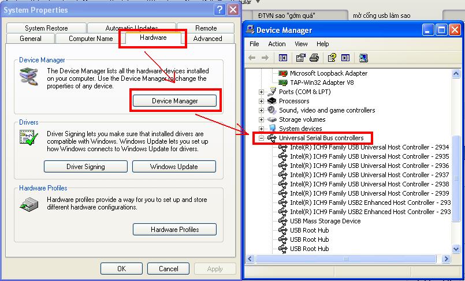Open the View menu in Device Manager
This screenshot has height=281, width=465.
point(301,44)
